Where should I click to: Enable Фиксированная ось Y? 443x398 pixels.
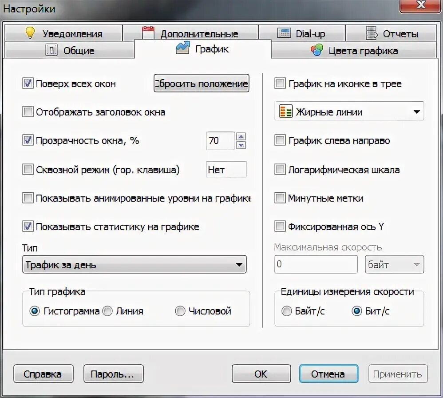tap(280, 227)
